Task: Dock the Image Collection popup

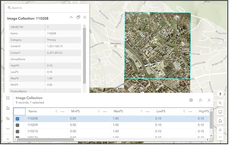Action: pos(78,18)
